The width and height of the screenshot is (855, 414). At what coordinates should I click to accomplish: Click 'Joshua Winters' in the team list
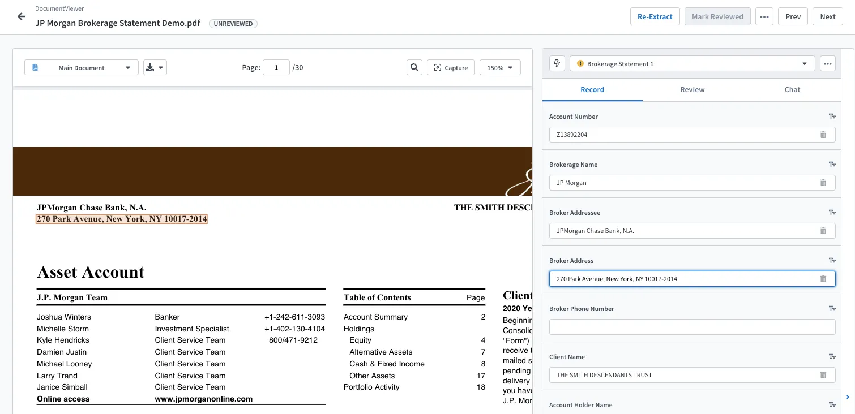pos(64,317)
